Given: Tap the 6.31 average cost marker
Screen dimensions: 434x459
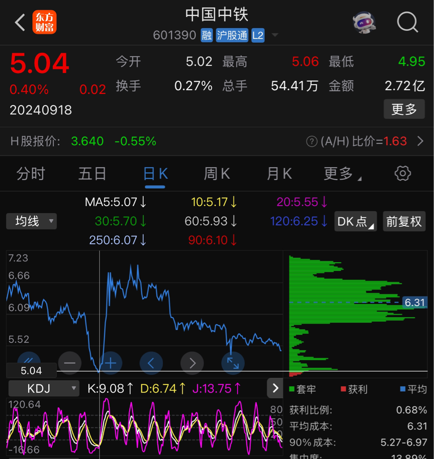Looking at the screenshot, I should pos(415,302).
